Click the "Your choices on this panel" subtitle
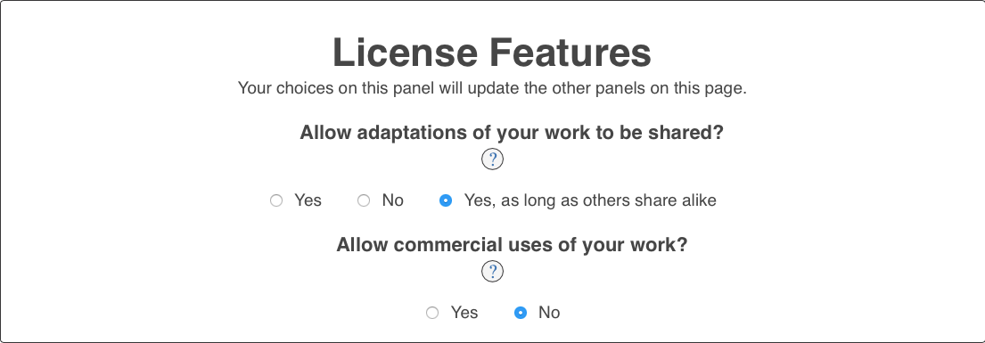Image resolution: width=985 pixels, height=343 pixels. tap(492, 88)
